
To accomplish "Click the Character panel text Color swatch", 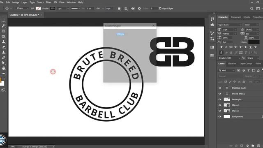I will [x=254, y=42].
